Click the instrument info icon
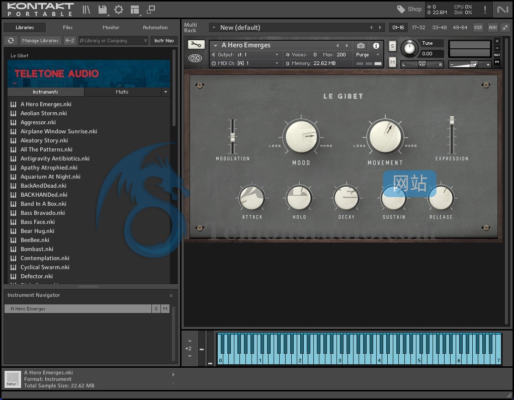 pos(376,46)
